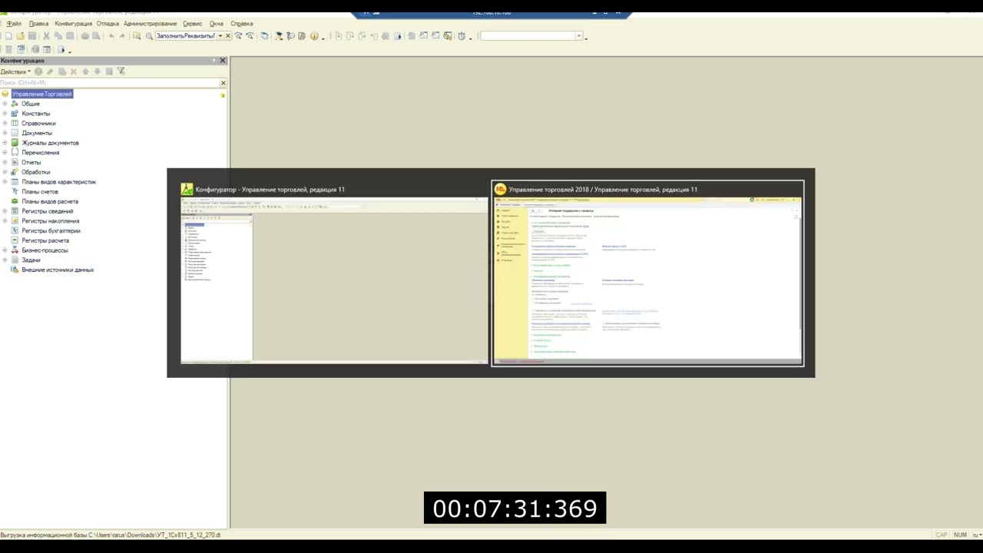Create a new document with toolbar icon
The image size is (983, 553).
[x=8, y=36]
